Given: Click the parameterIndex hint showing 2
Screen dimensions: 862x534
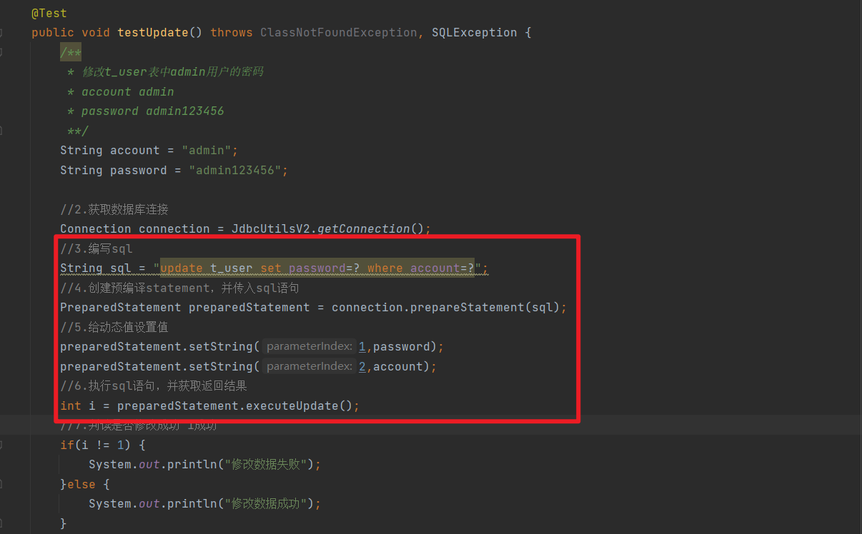Looking at the screenshot, I should pos(309,366).
